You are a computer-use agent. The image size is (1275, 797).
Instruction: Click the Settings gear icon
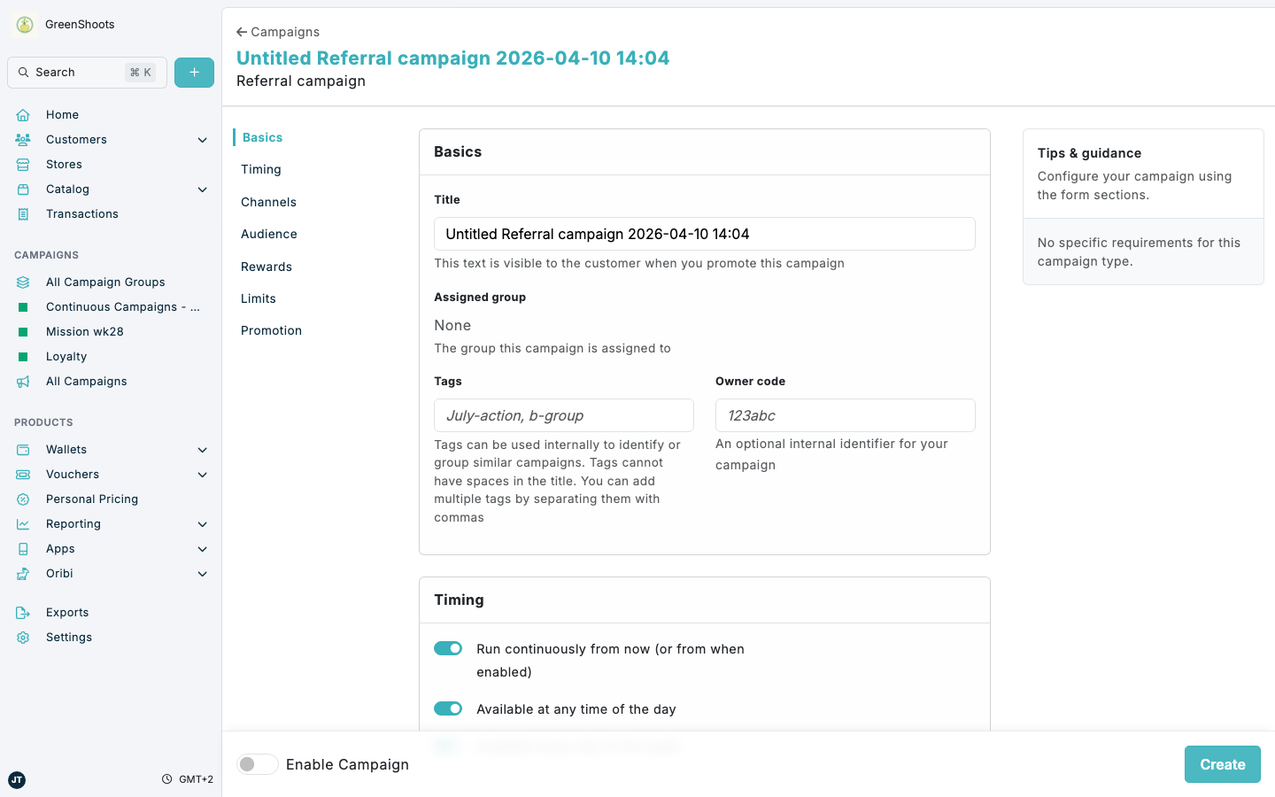tap(23, 637)
